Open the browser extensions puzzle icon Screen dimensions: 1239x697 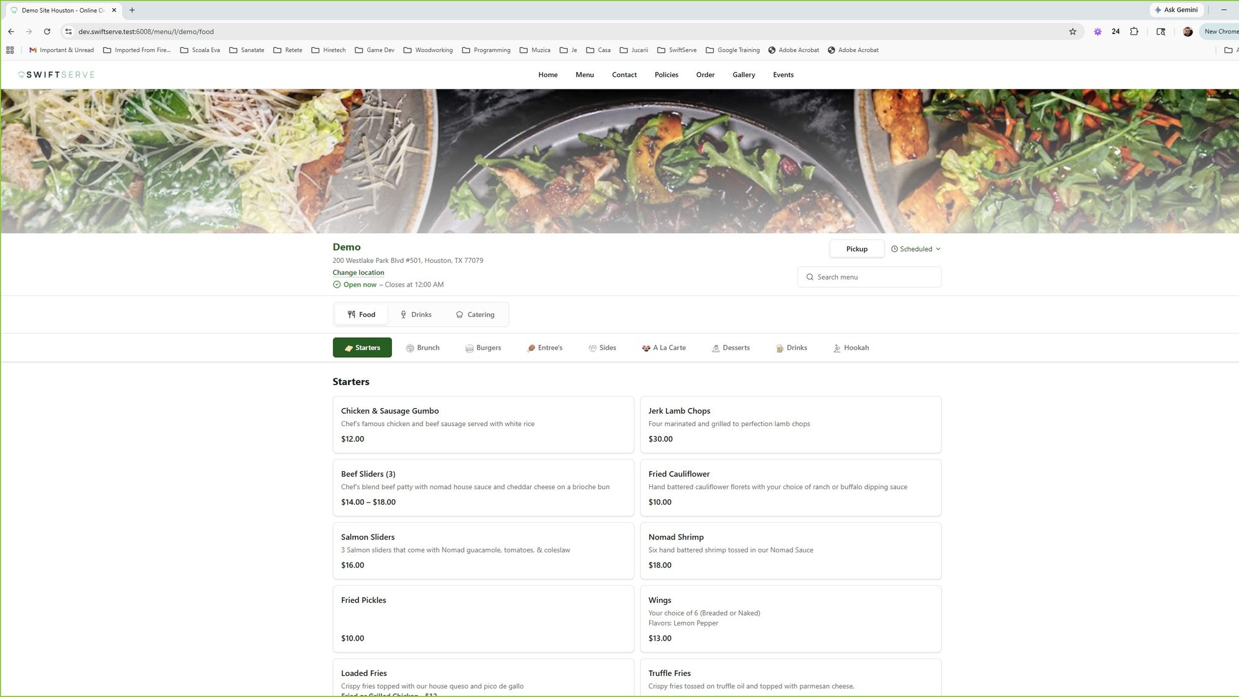(x=1134, y=31)
